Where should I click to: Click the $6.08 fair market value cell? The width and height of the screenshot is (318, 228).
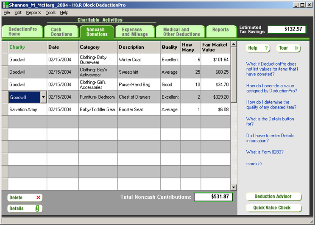[215, 109]
